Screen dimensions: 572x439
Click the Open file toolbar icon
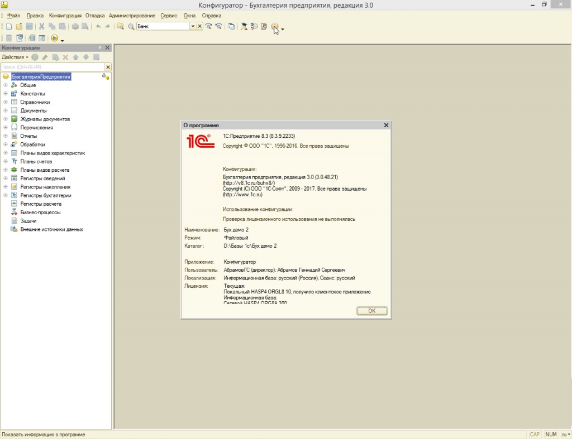(19, 27)
